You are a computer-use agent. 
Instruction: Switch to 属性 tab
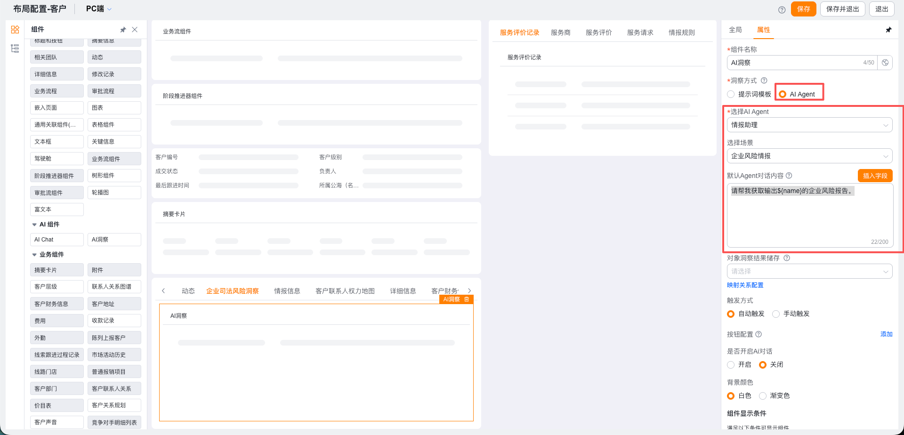click(x=764, y=30)
